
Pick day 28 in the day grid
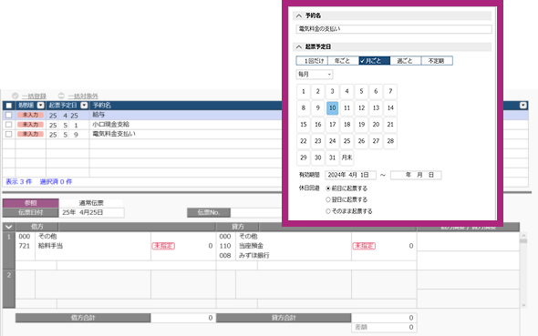pos(390,141)
